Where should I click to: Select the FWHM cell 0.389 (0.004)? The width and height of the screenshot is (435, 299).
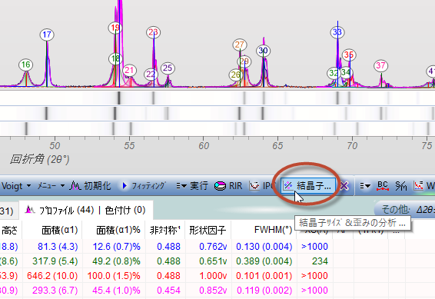(x=264, y=261)
